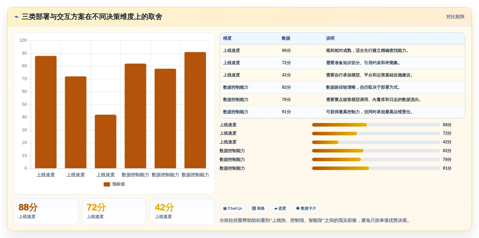Click the chart bar reaching 42

click(105, 142)
